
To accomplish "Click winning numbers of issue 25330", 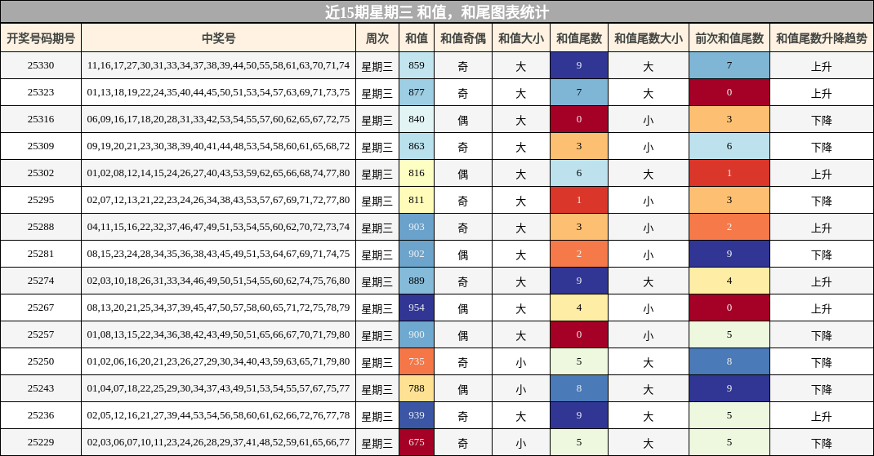I will tap(219, 65).
